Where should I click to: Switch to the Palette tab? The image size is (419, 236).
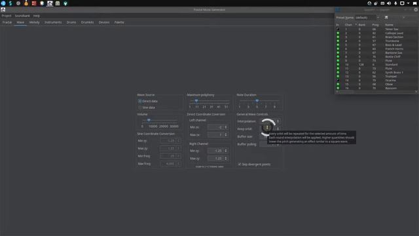[x=119, y=22]
